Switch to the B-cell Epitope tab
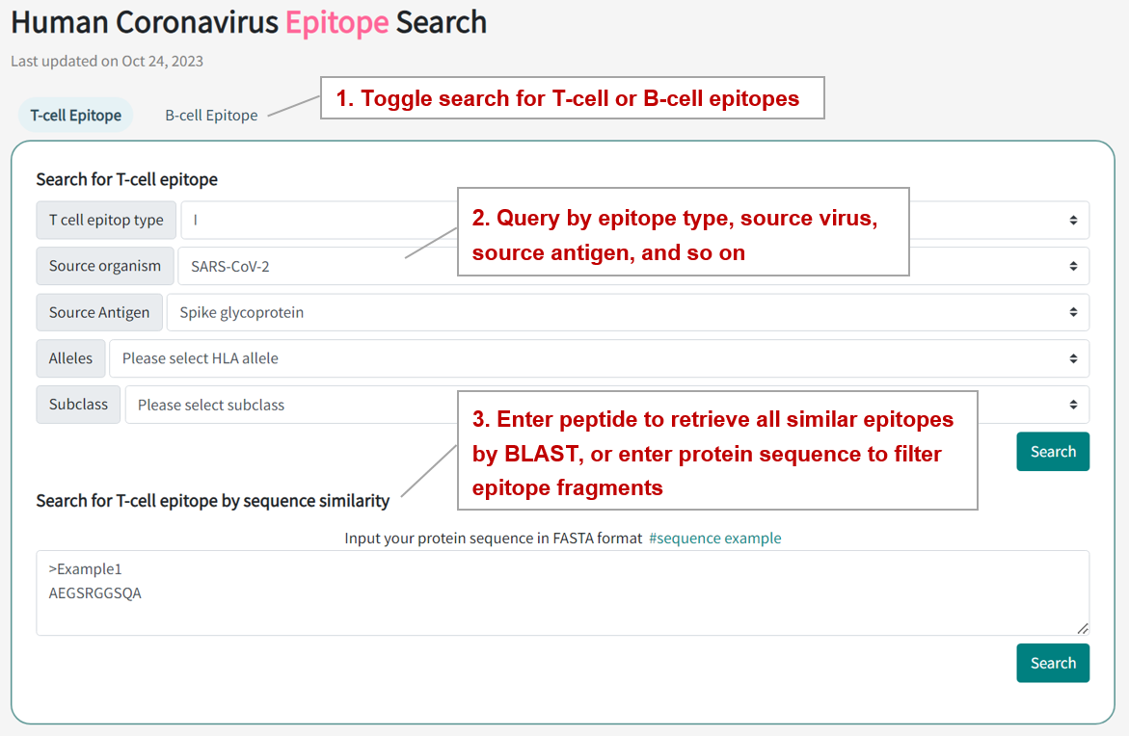 point(211,116)
